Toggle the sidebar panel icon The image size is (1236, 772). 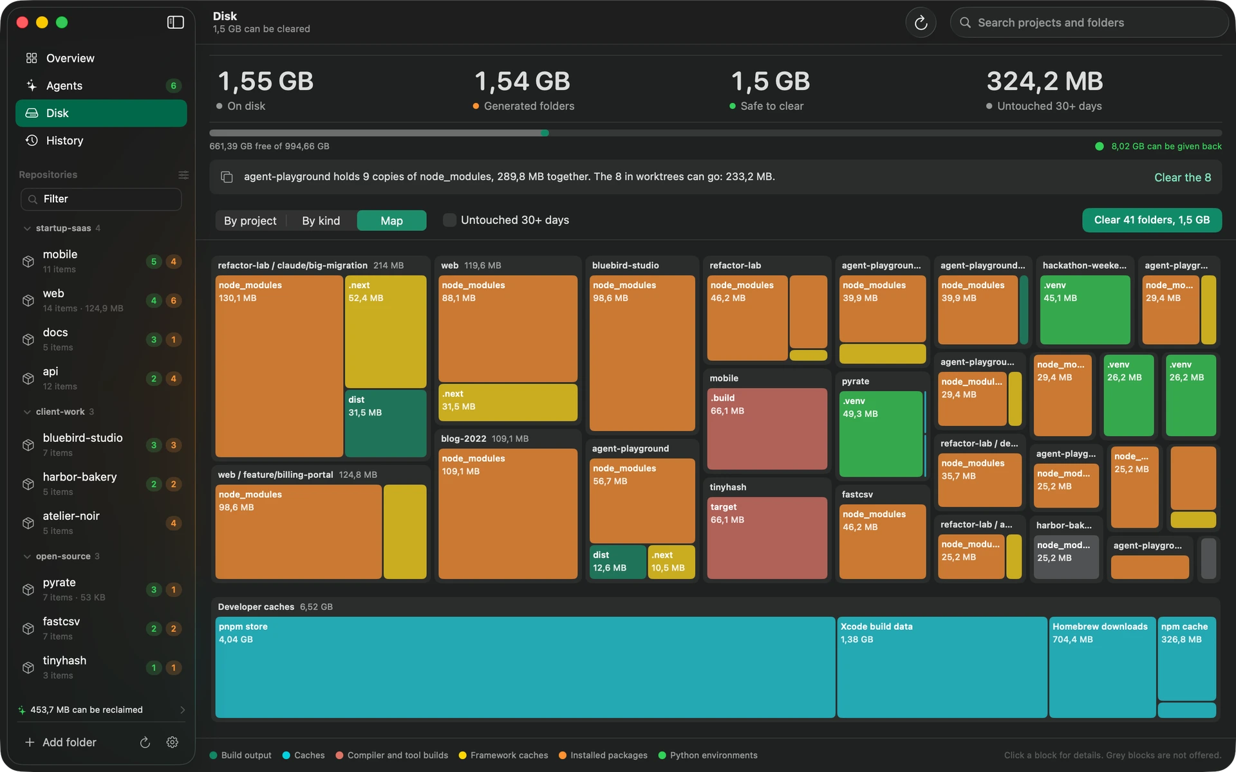tap(175, 23)
